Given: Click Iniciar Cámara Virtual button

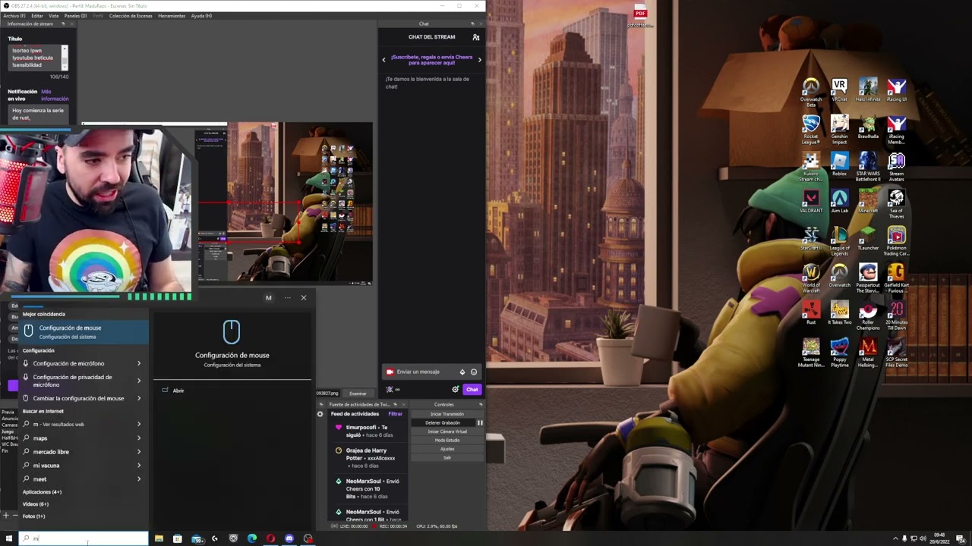Looking at the screenshot, I should point(447,431).
